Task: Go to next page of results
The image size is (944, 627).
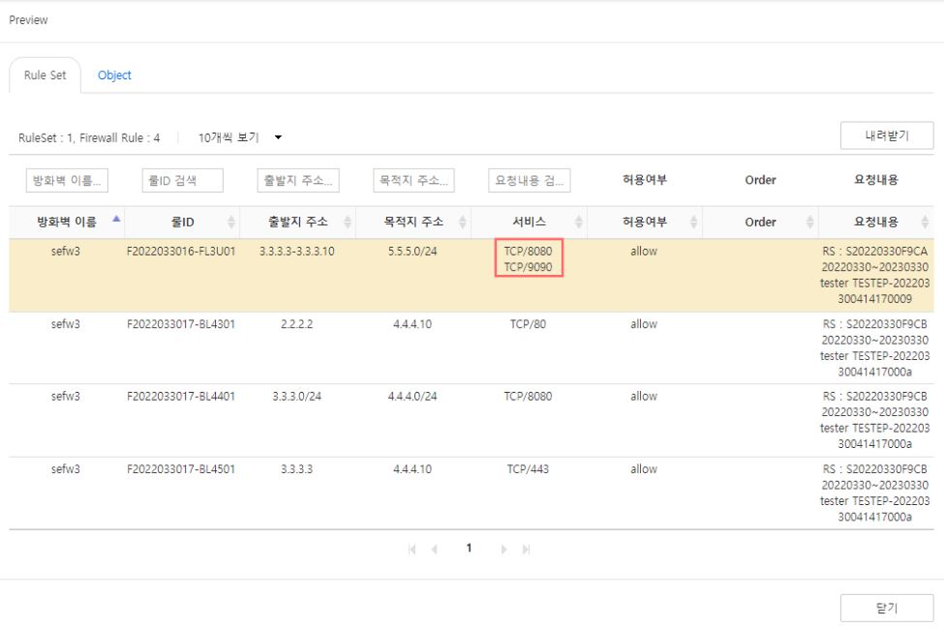Action: (x=503, y=550)
